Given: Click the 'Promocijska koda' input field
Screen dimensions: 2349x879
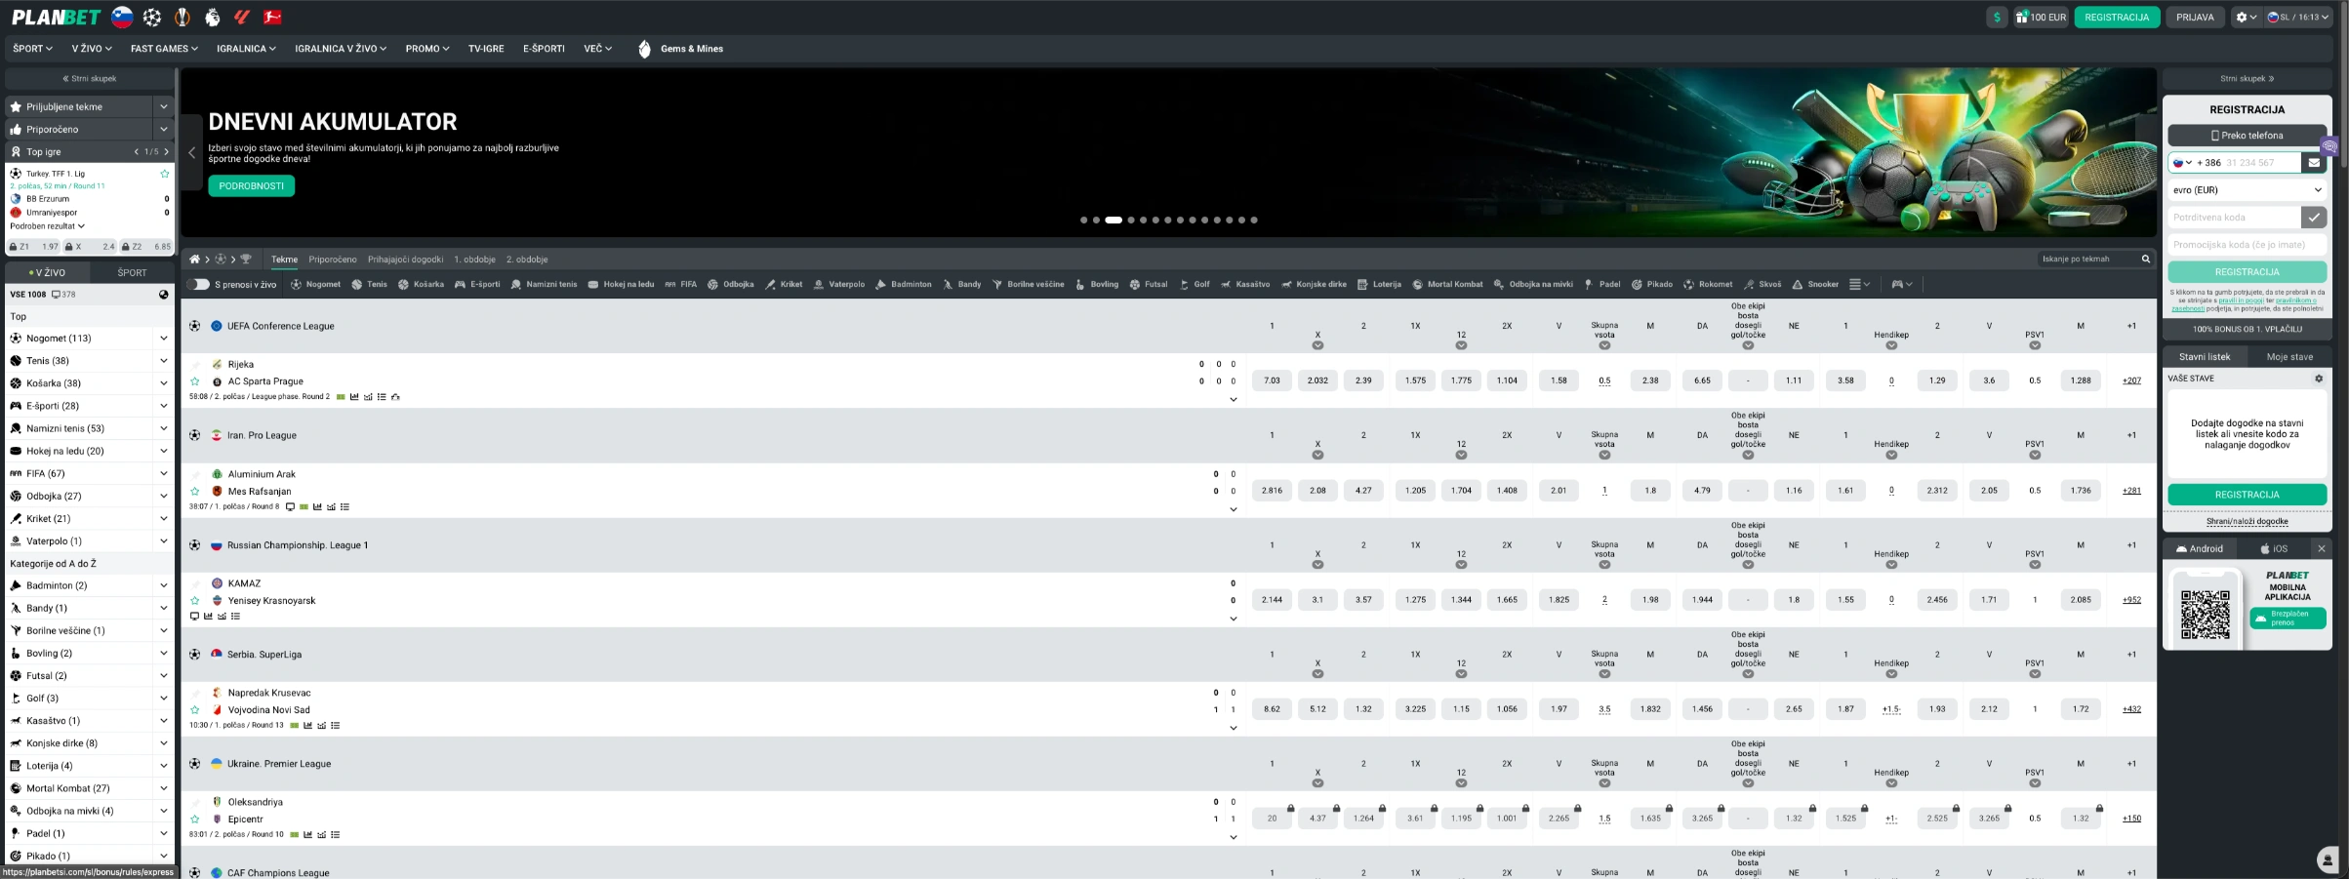Looking at the screenshot, I should coord(2246,245).
